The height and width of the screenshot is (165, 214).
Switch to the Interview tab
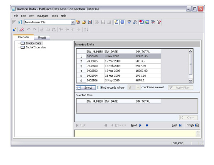[x=23, y=37]
